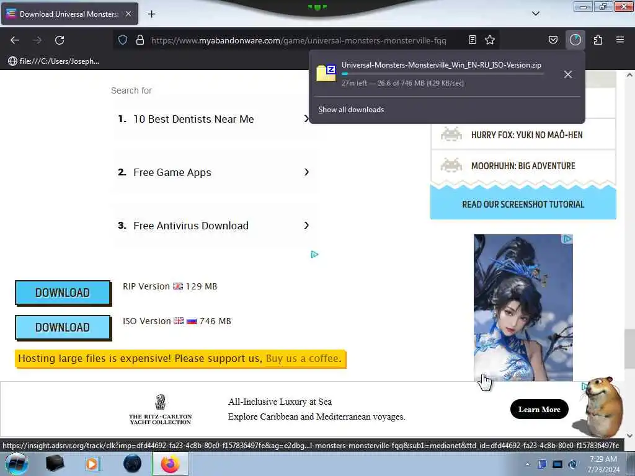635x476 pixels.
Task: Click the AdChoices icon below search ads
Action: [314, 254]
